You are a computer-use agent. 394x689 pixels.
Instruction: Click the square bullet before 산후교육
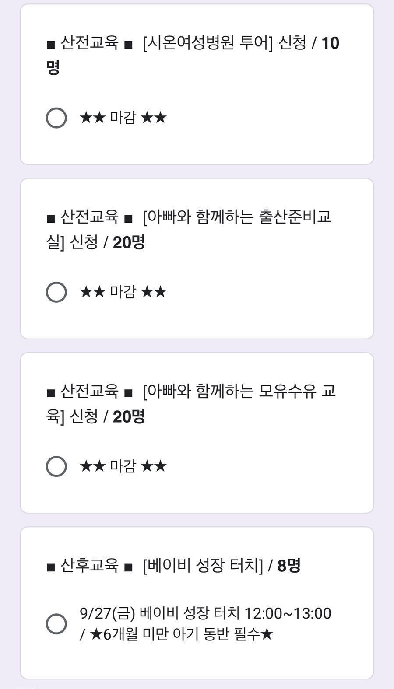51,567
